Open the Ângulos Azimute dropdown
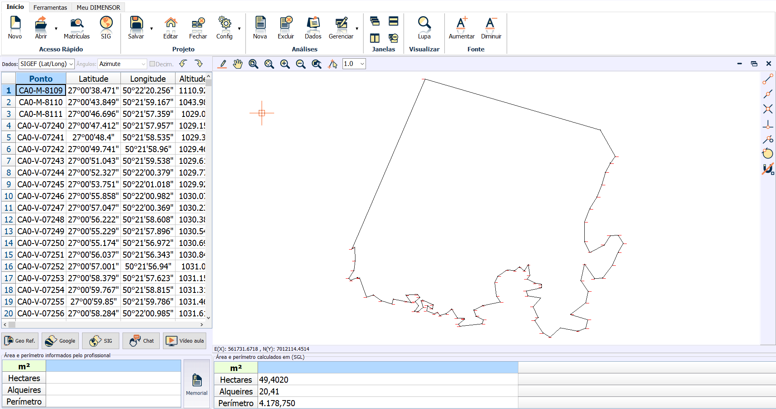 [x=143, y=64]
